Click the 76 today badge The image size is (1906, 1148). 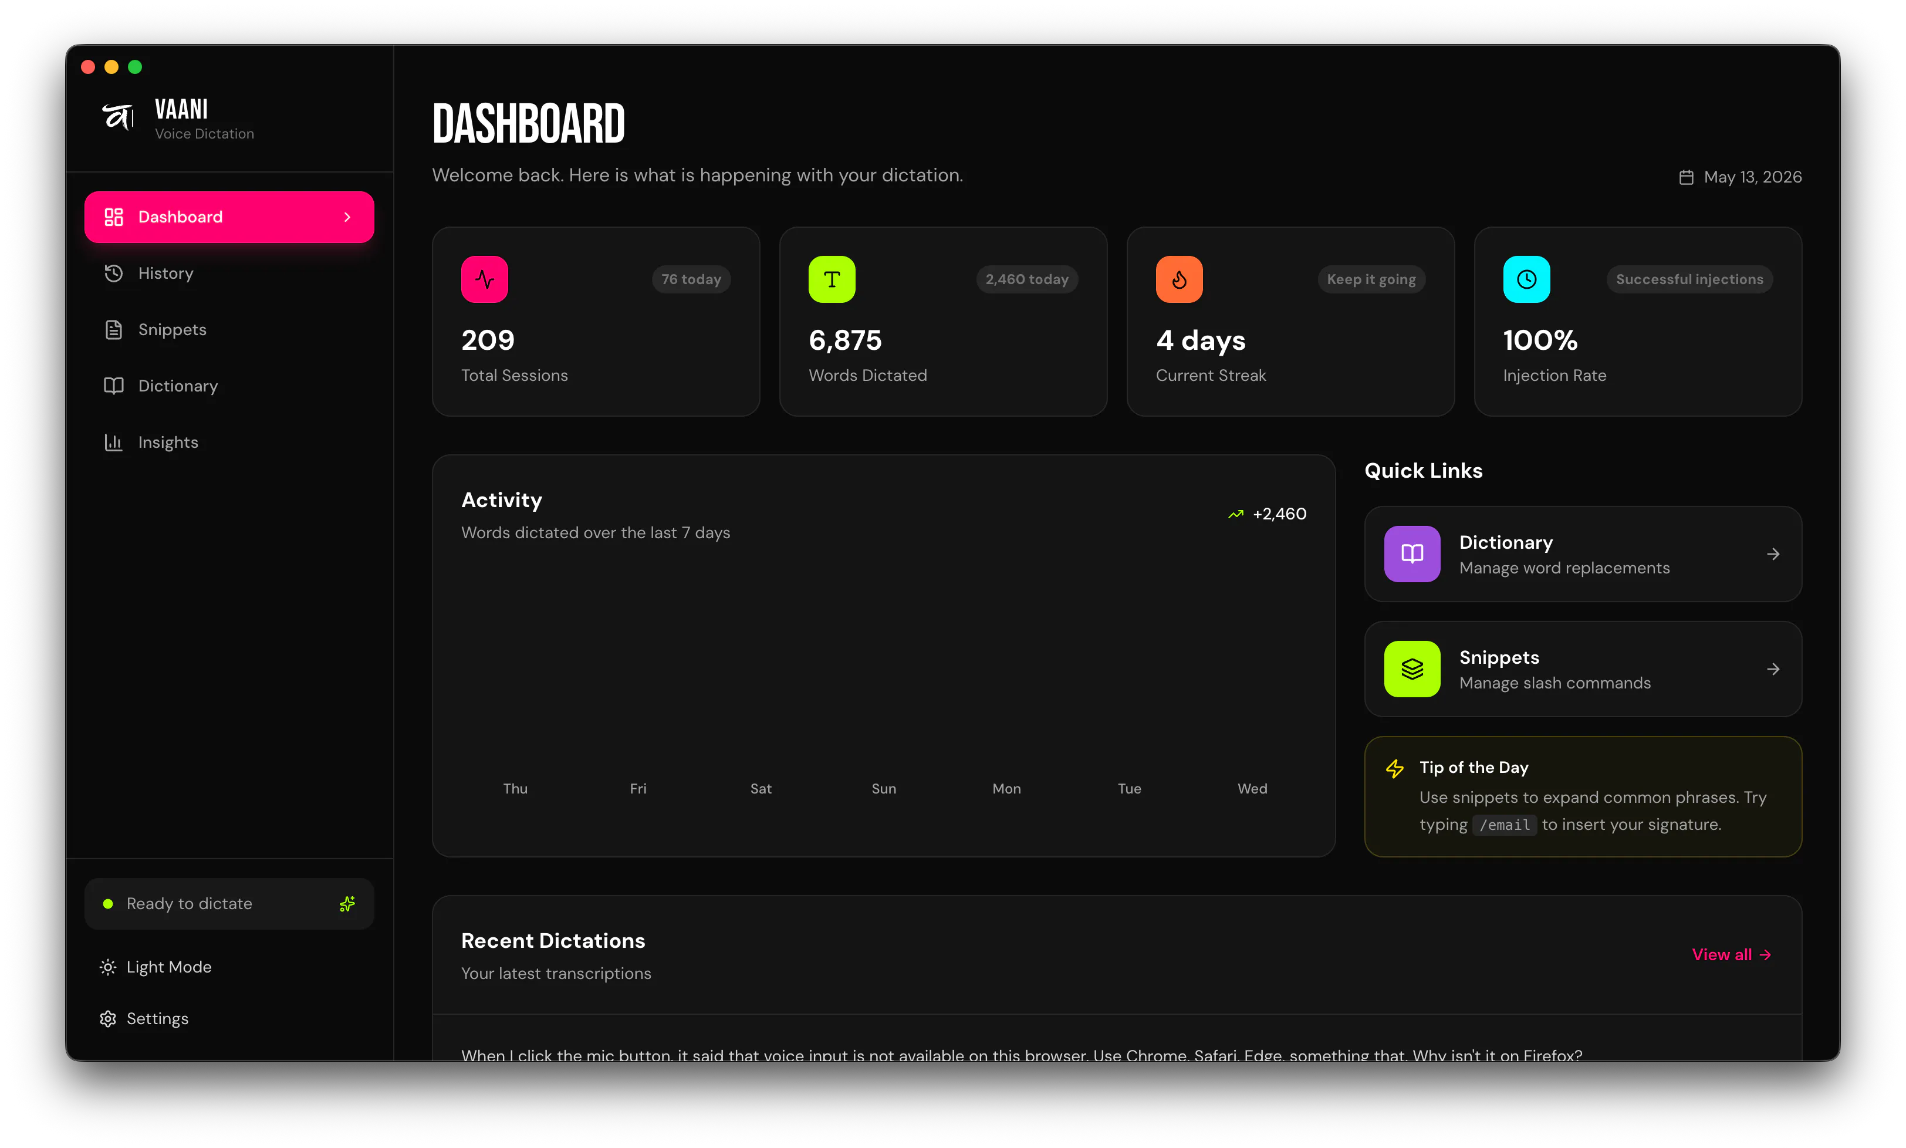691,279
